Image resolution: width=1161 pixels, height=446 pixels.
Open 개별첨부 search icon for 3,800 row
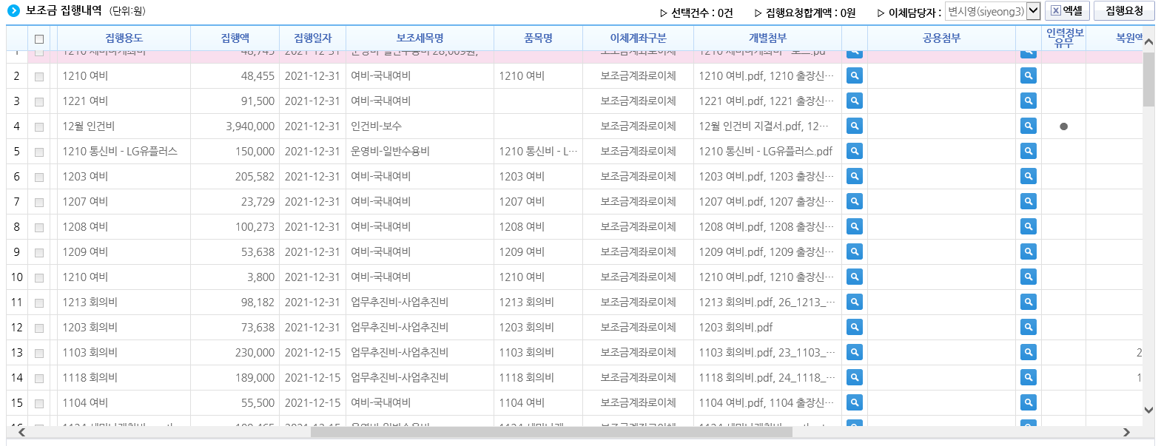pyautogui.click(x=855, y=277)
